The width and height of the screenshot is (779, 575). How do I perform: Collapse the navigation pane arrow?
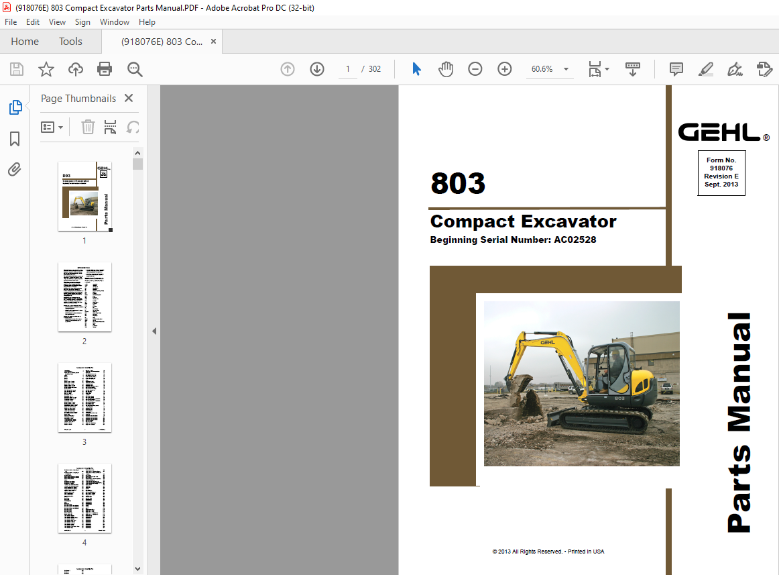click(x=154, y=331)
